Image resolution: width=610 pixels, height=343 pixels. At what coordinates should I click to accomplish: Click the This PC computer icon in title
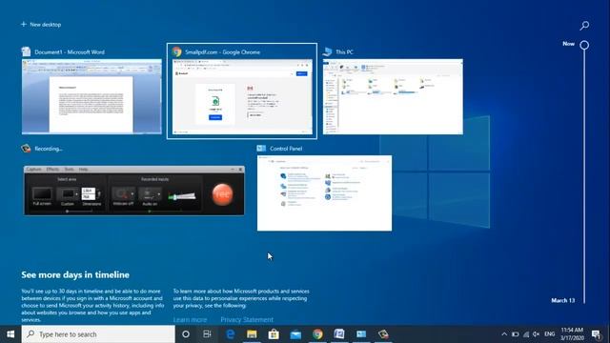point(328,51)
